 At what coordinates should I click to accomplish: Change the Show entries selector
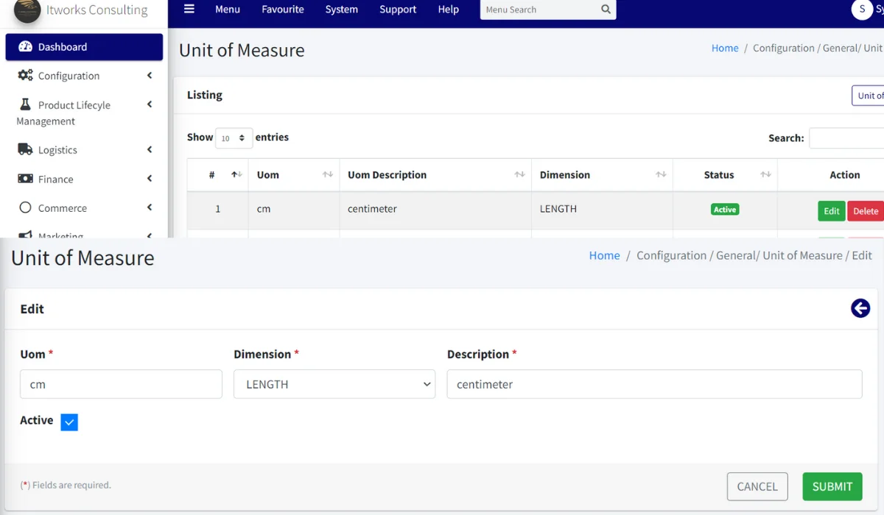coord(234,138)
